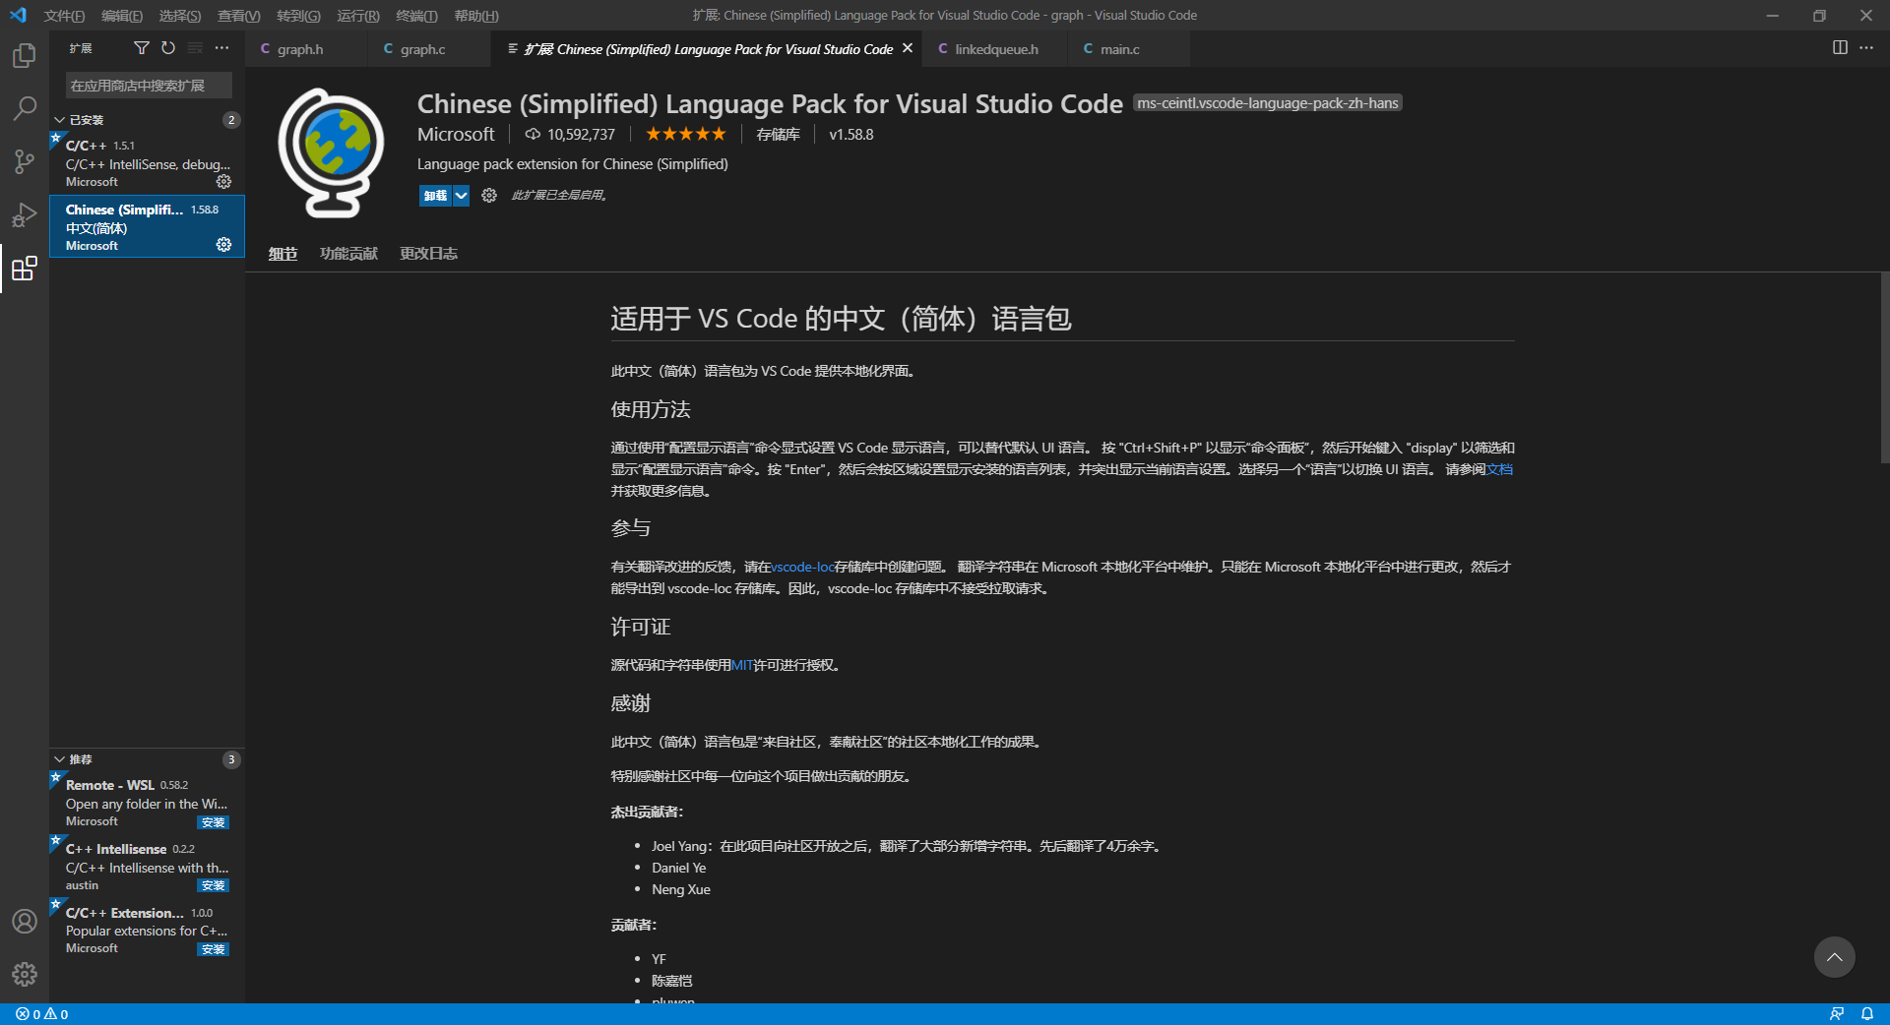Split the editor to the right

[1840, 47]
